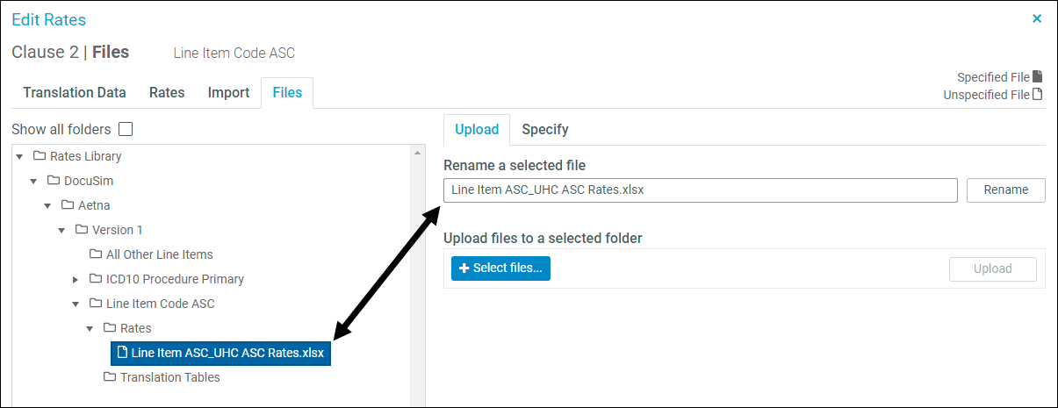
Task: Collapse the Rates subfolder node
Action: pyautogui.click(x=90, y=329)
